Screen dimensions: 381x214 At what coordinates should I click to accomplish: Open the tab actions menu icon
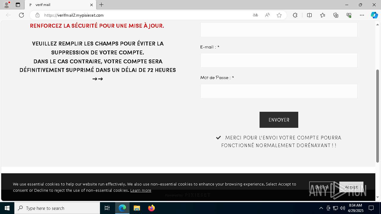pos(18,5)
